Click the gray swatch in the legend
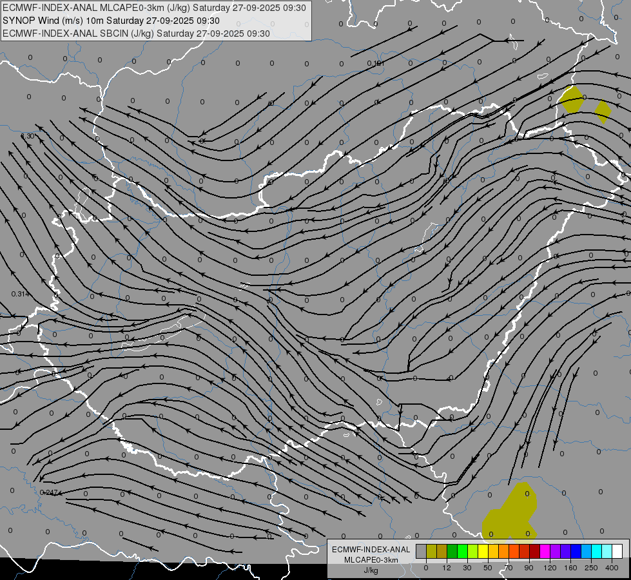Image resolution: width=631 pixels, height=580 pixels. (422, 551)
